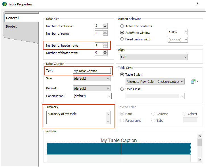The width and height of the screenshot is (206, 167).
Task: Select the General tab
Action: 12,18
